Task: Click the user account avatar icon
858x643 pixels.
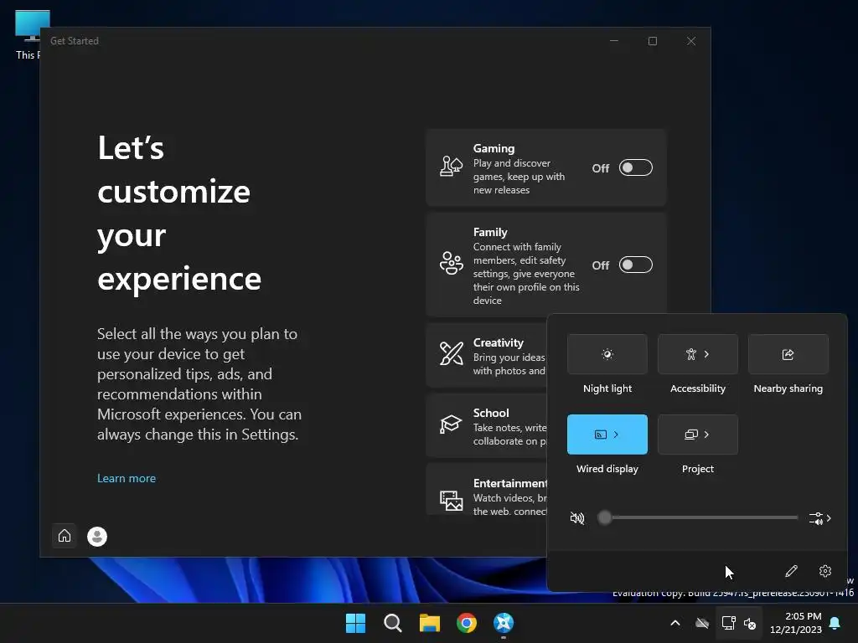Action: 97,537
